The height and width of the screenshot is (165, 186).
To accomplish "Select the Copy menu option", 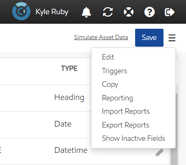I will coord(110,84).
